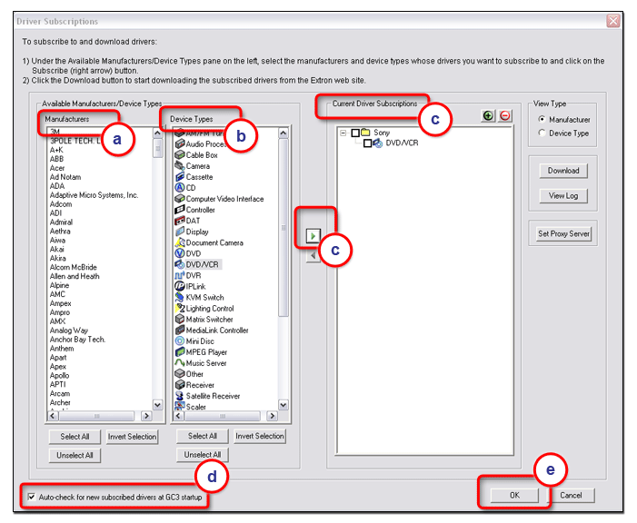Viewport: 637px width, 523px height.
Task: Toggle Auto-check for new subscribed drivers
Action: coord(33,498)
